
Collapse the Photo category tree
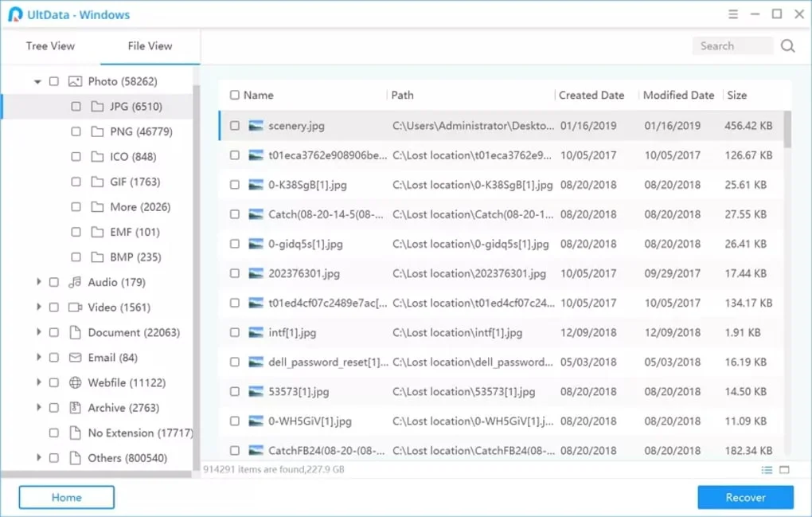pos(37,81)
